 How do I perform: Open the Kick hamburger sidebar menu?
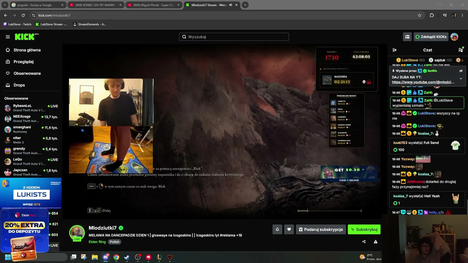coord(8,37)
